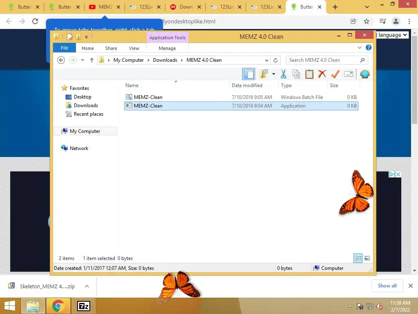This screenshot has height=314, width=418.
Task: Click Show all downloads button
Action: 387,286
